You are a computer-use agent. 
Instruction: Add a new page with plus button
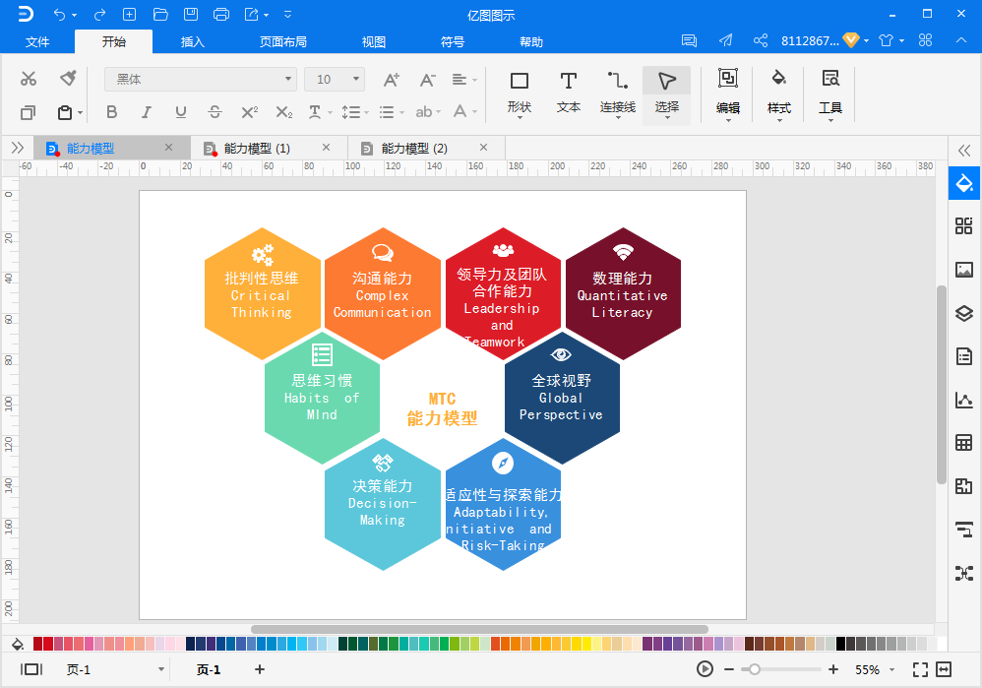[x=260, y=669]
